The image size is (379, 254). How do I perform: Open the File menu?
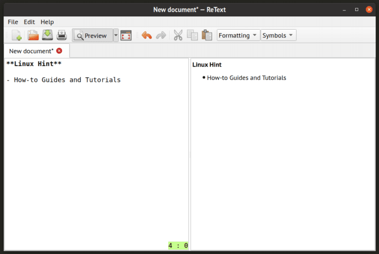click(13, 22)
